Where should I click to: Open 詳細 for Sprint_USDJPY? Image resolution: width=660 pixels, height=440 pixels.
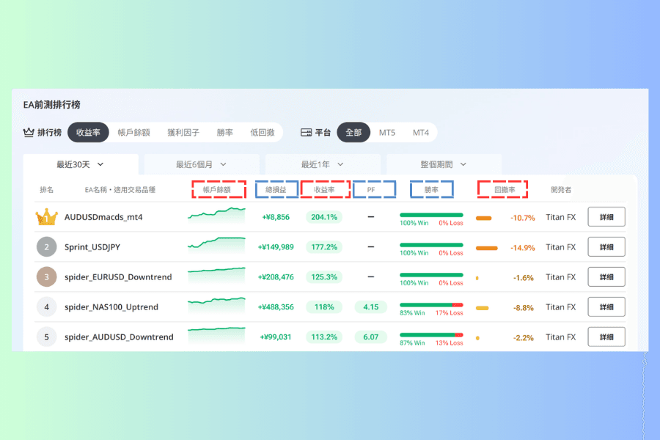click(606, 247)
